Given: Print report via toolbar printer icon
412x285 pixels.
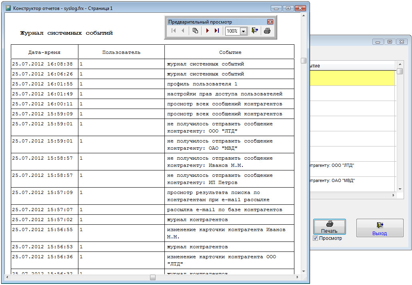Looking at the screenshot, I should 267,31.
